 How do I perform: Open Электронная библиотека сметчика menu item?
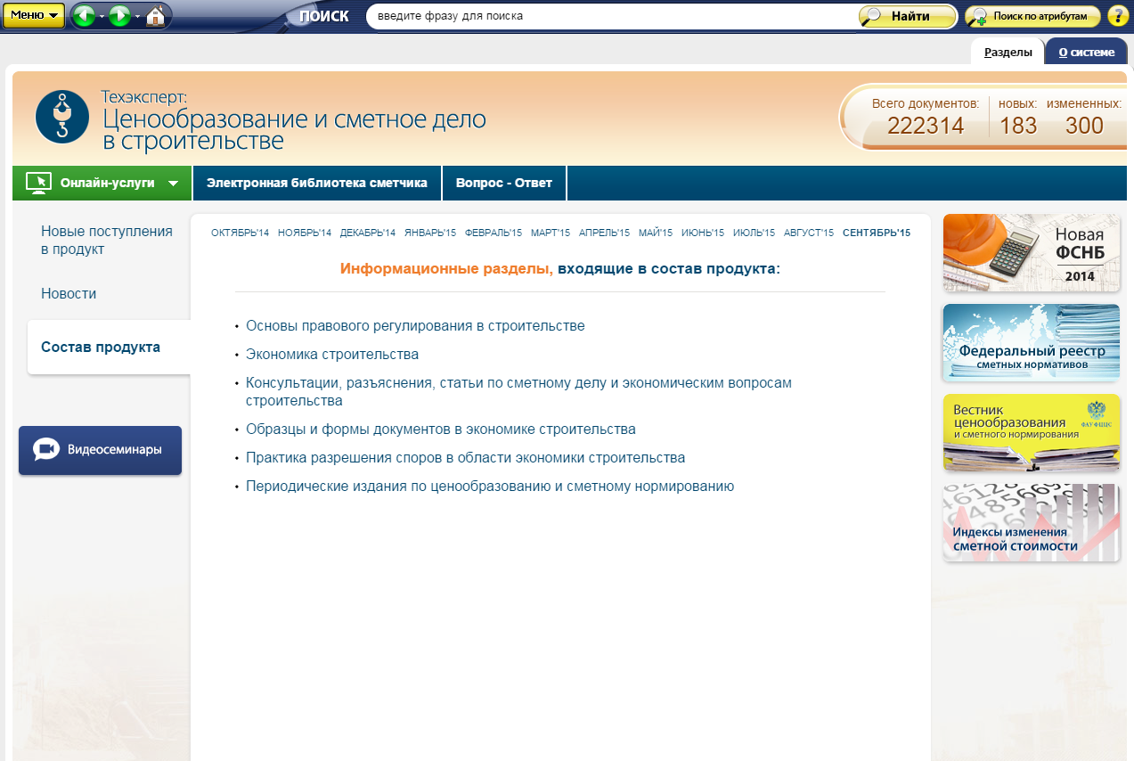317,183
